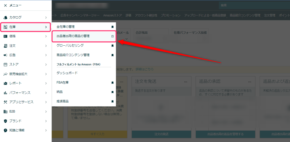Click the 検索 search field
290x142 pixels.
point(254,5)
